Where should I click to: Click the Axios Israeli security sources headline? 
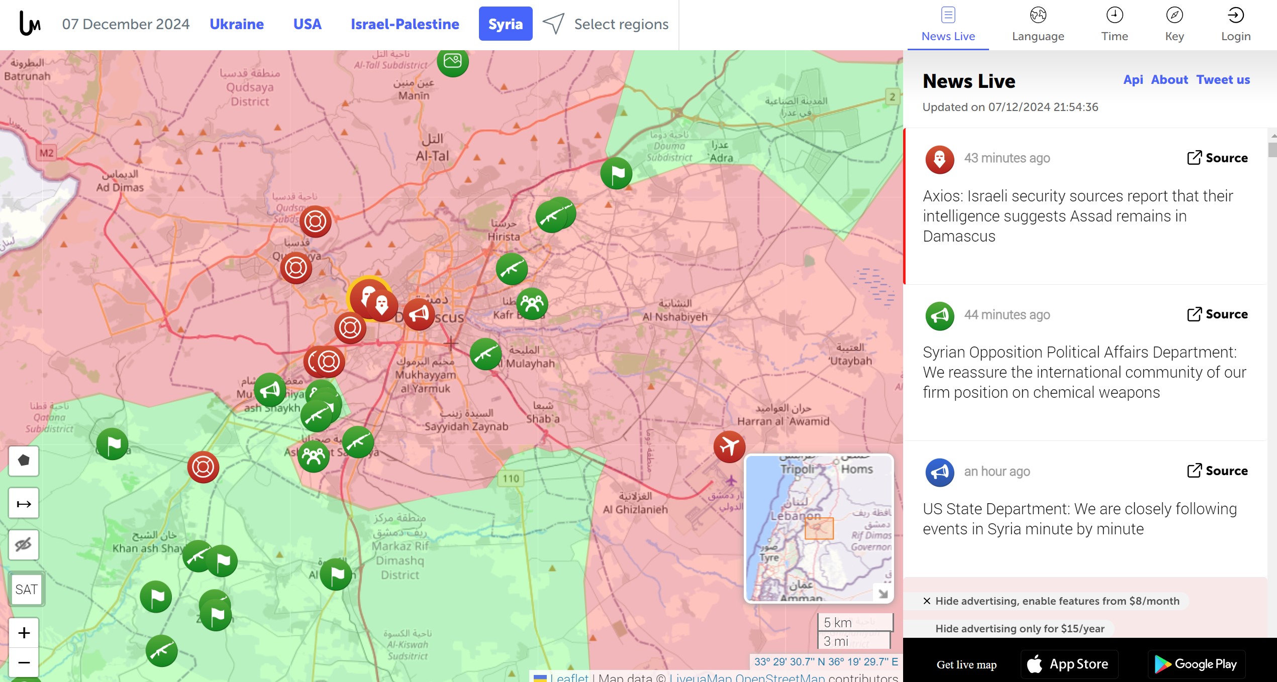[1078, 216]
